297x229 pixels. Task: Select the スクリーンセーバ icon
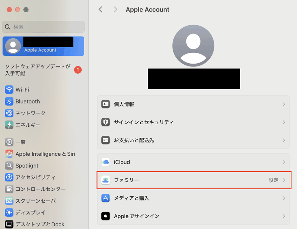9,201
